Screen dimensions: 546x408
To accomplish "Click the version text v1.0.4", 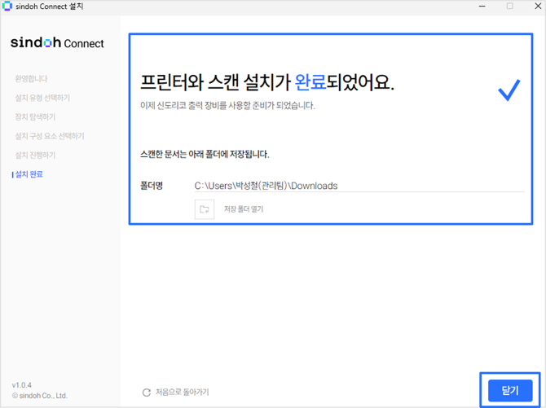I will point(21,385).
